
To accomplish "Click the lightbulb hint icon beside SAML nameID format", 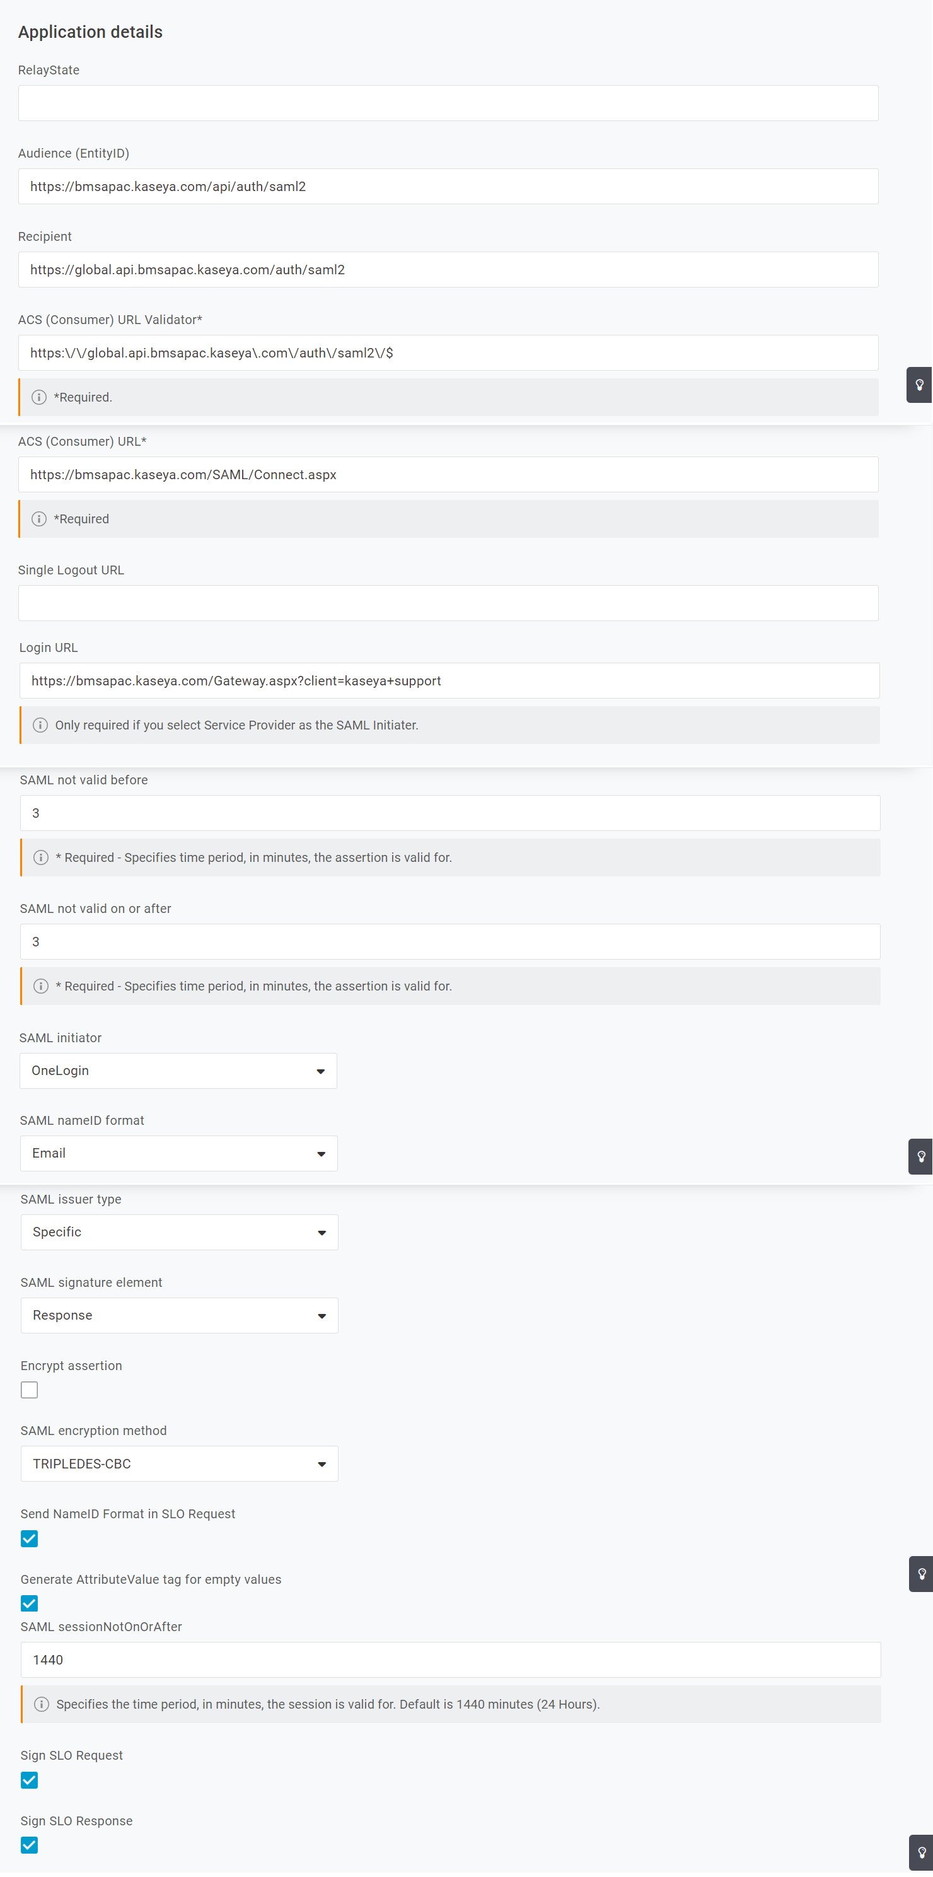I will coord(920,1156).
